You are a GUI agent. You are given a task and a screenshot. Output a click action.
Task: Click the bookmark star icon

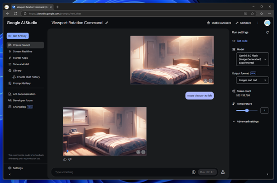(x=252, y=14)
